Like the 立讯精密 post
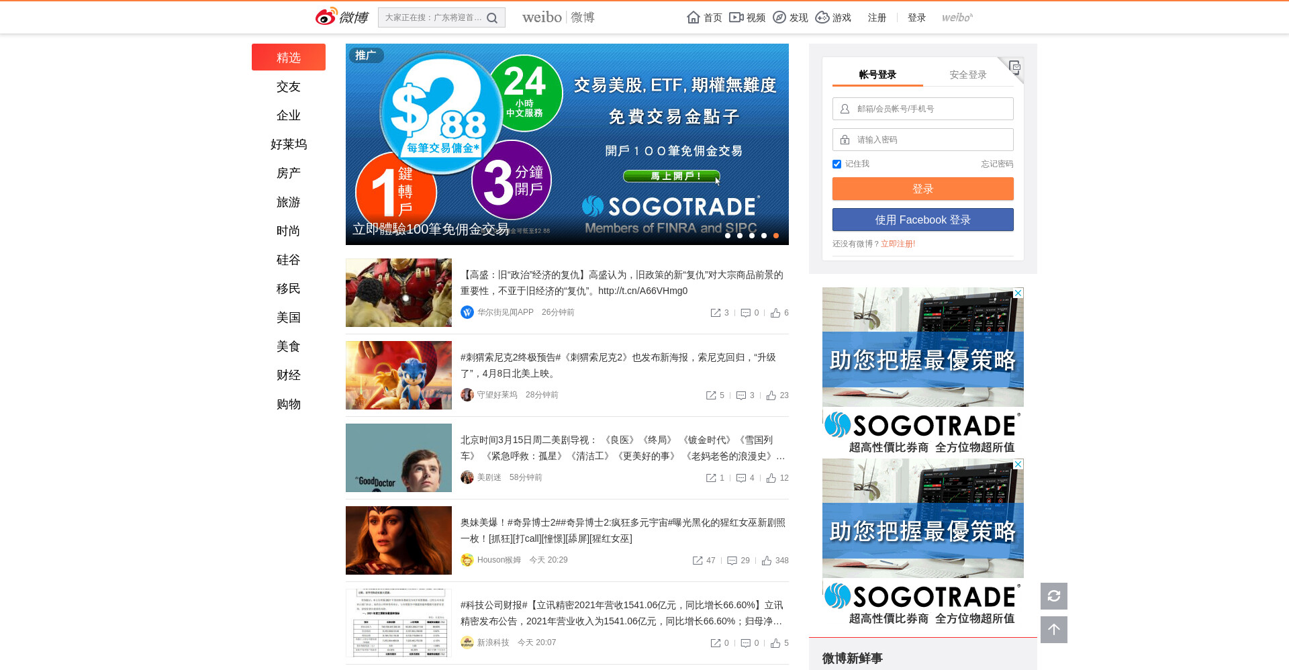The image size is (1289, 670). 775,643
